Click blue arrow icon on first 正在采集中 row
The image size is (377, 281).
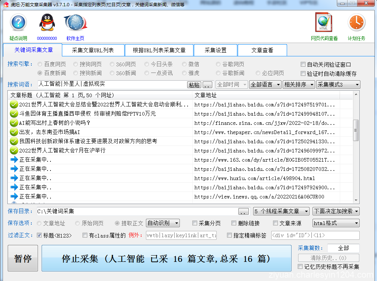[x=13, y=160]
